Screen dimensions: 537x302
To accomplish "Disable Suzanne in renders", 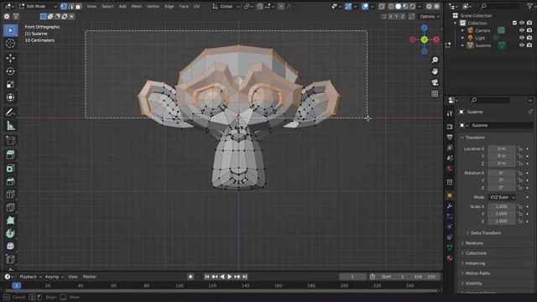I will pyautogui.click(x=529, y=45).
